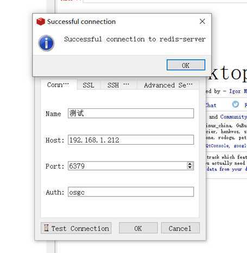The width and height of the screenshot is (247, 253).
Task: Cancel the connection settings window
Action: (x=180, y=228)
